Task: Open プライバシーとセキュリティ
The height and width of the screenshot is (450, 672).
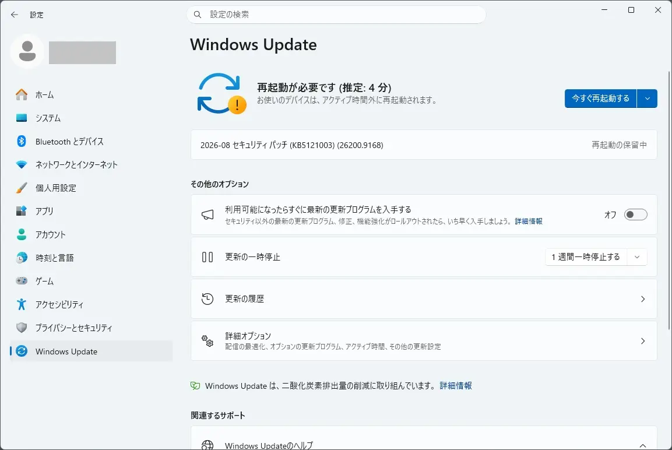Action: [92, 328]
